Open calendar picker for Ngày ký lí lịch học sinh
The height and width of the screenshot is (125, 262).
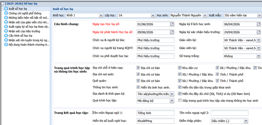coord(259,24)
